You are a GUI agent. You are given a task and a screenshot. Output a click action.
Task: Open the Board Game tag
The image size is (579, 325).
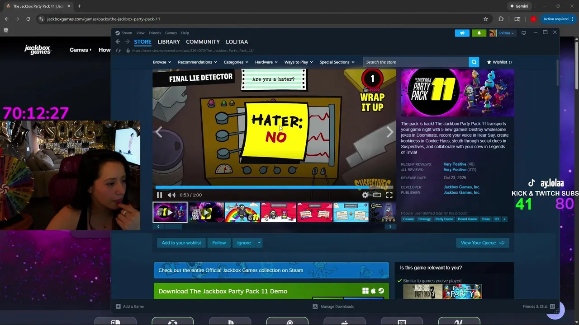(x=467, y=219)
